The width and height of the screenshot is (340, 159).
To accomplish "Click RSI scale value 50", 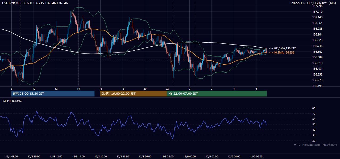I will click(314, 124).
